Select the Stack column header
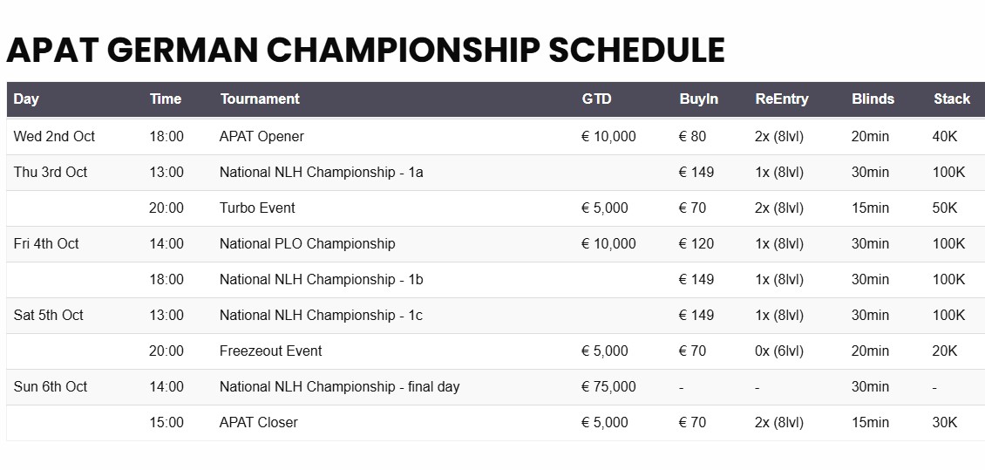This screenshot has width=985, height=470. [x=952, y=99]
